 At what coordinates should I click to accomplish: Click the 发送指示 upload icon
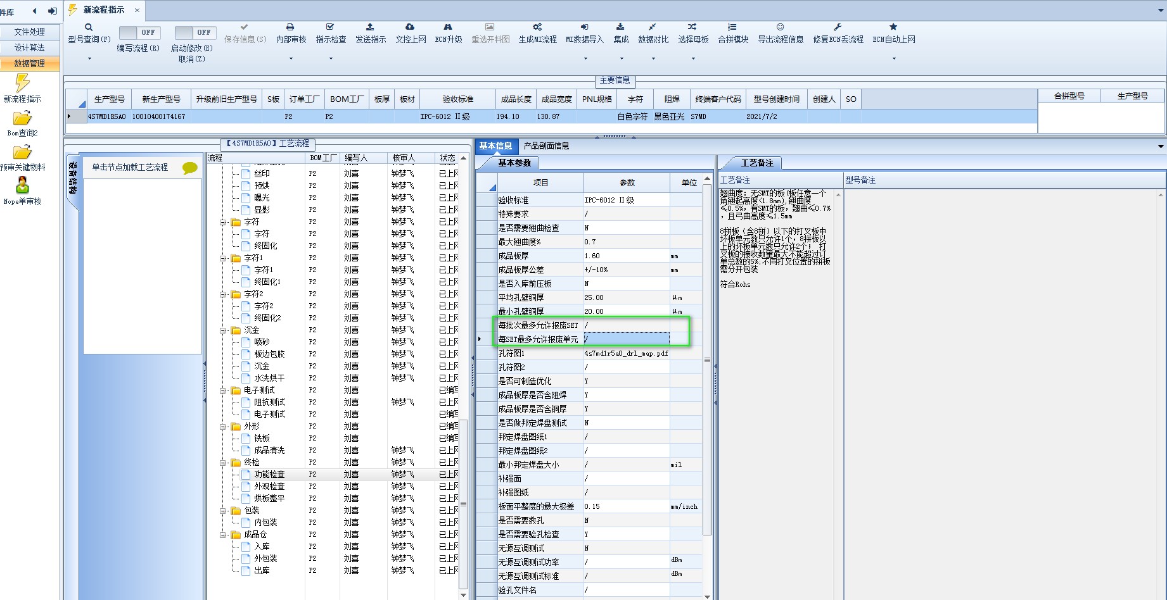[x=370, y=27]
